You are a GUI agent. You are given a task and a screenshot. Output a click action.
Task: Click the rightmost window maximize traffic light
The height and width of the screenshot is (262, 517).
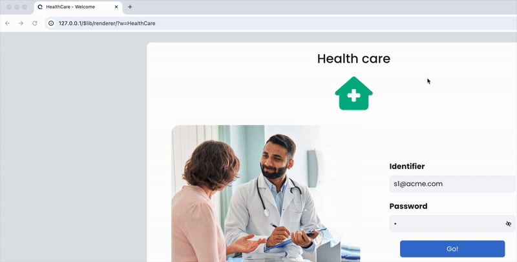25,7
